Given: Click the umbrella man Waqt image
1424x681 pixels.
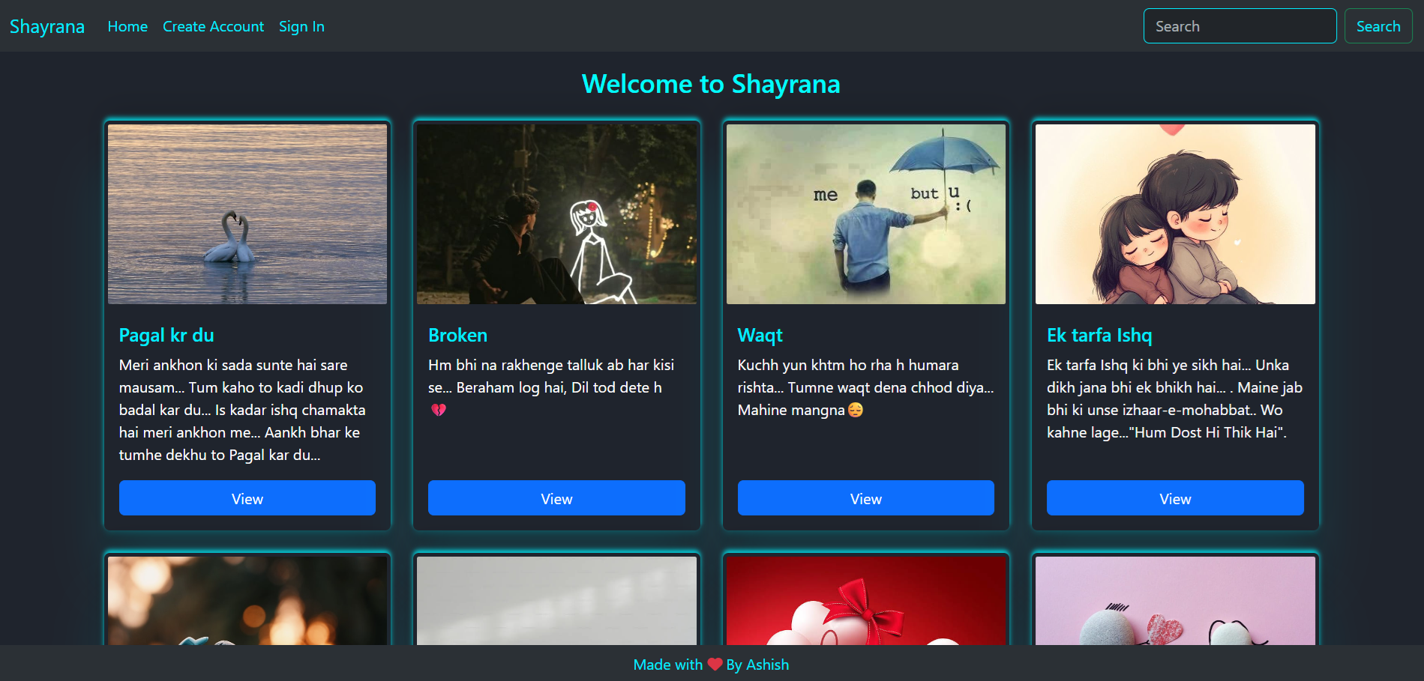Looking at the screenshot, I should (866, 214).
